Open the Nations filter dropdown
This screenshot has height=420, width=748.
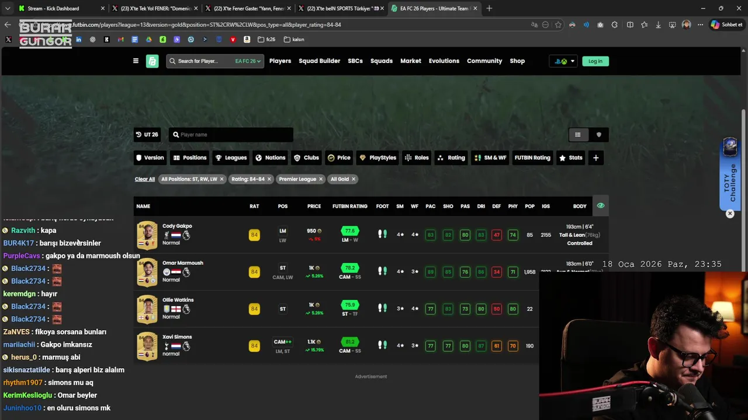coord(271,157)
